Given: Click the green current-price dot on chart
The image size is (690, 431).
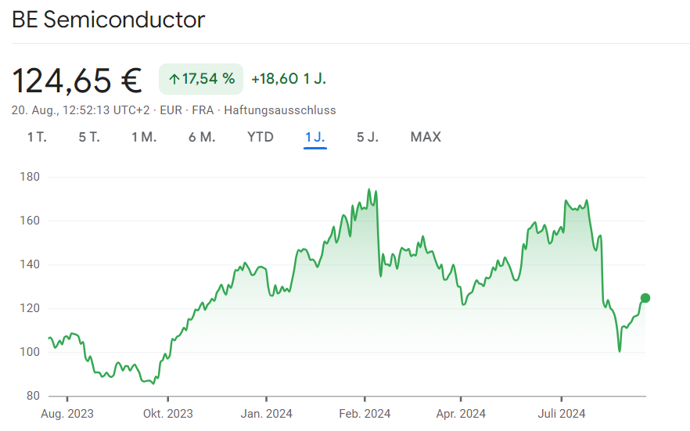Looking at the screenshot, I should (x=645, y=298).
